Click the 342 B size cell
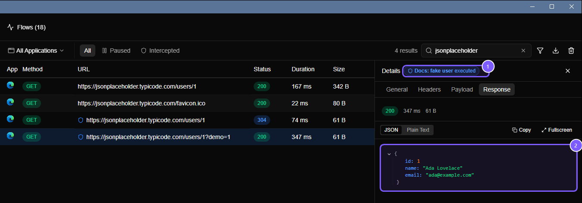 341,86
